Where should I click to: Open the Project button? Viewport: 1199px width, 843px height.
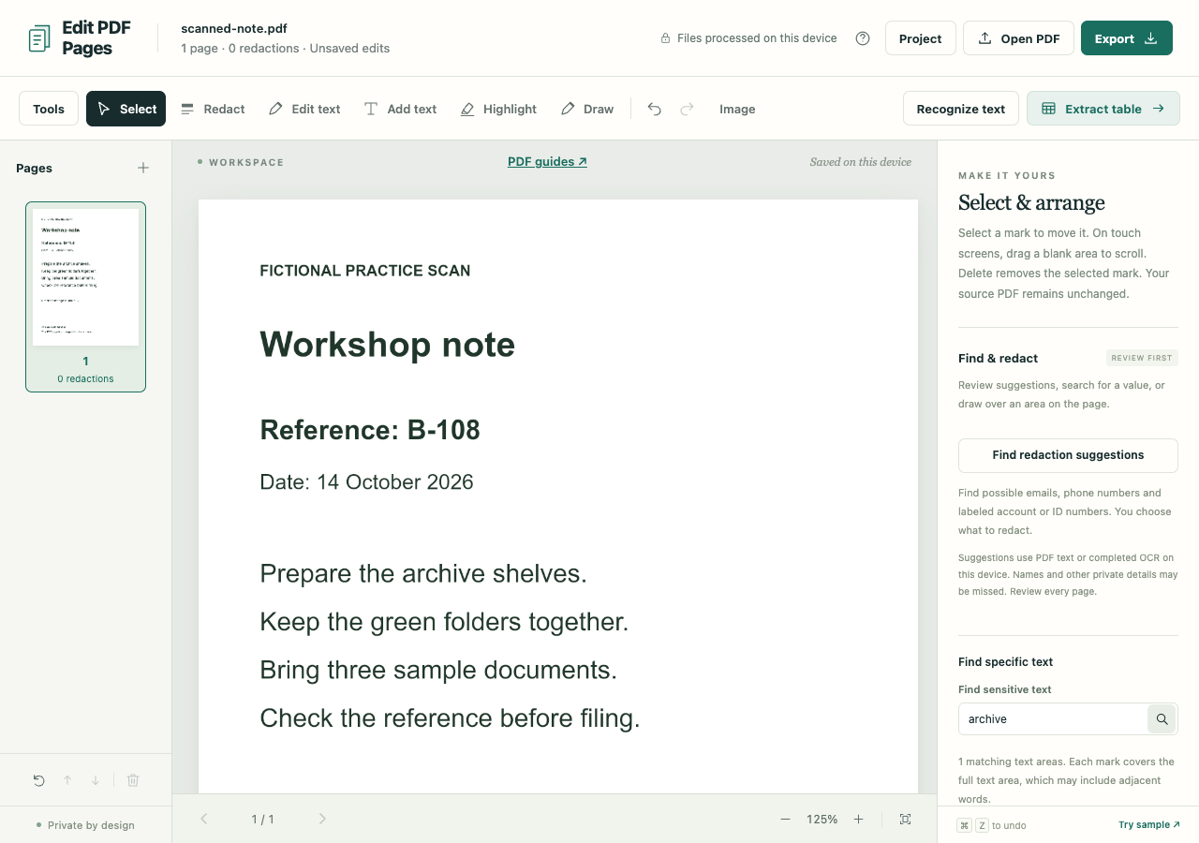[921, 38]
